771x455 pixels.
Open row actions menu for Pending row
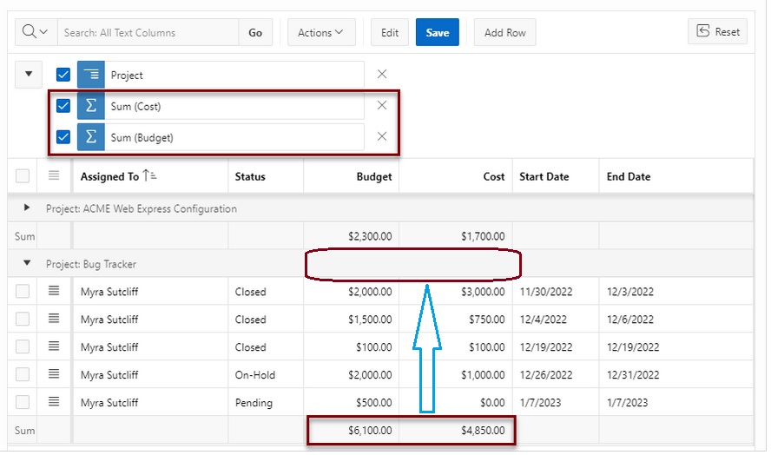coord(54,401)
